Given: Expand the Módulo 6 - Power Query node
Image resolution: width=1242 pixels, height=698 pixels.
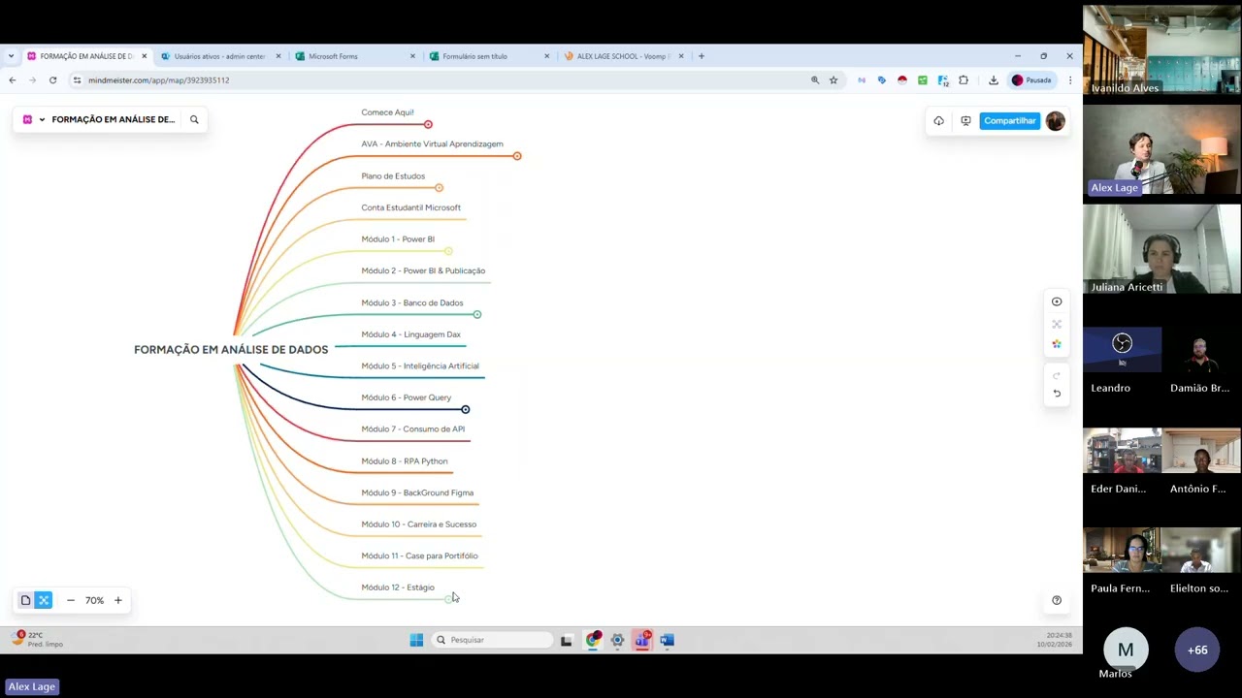Looking at the screenshot, I should [466, 409].
